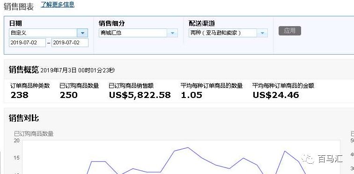Click the 百马汇 watermark logo icon
This screenshot has width=354, height=174.
pyautogui.click(x=308, y=159)
